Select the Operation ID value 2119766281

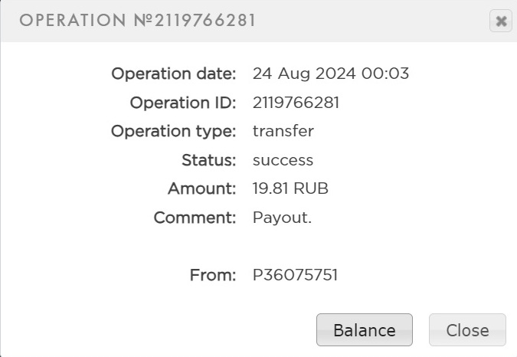(296, 103)
